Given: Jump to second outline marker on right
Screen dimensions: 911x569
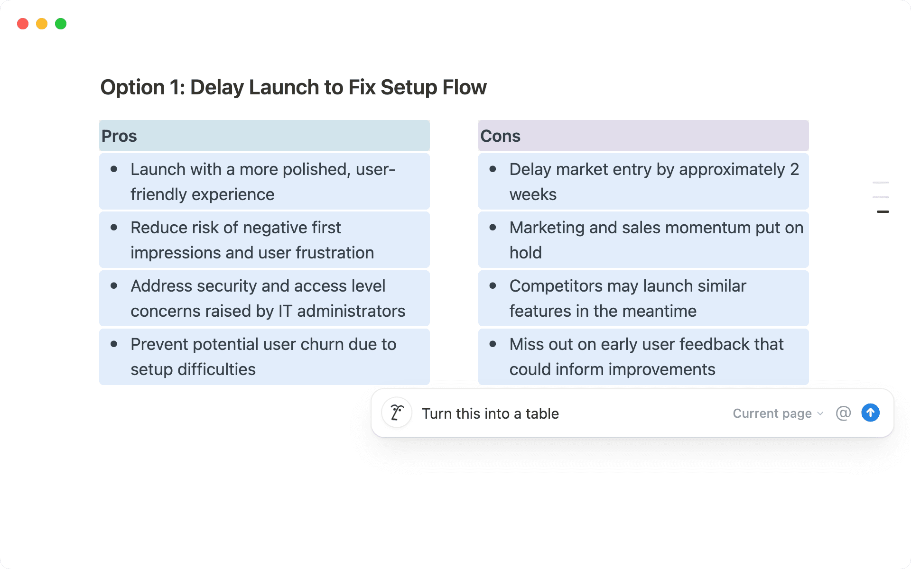Looking at the screenshot, I should (881, 197).
